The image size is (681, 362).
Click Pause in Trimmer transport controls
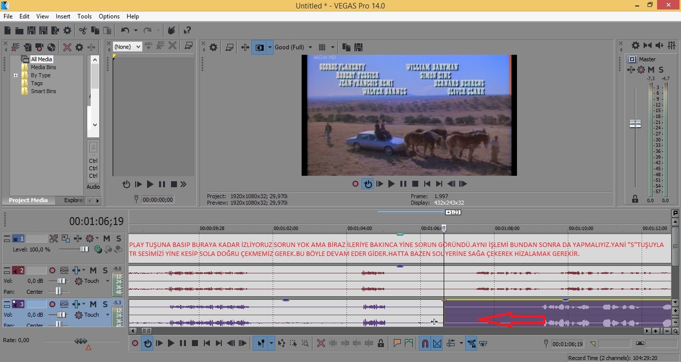click(x=162, y=184)
